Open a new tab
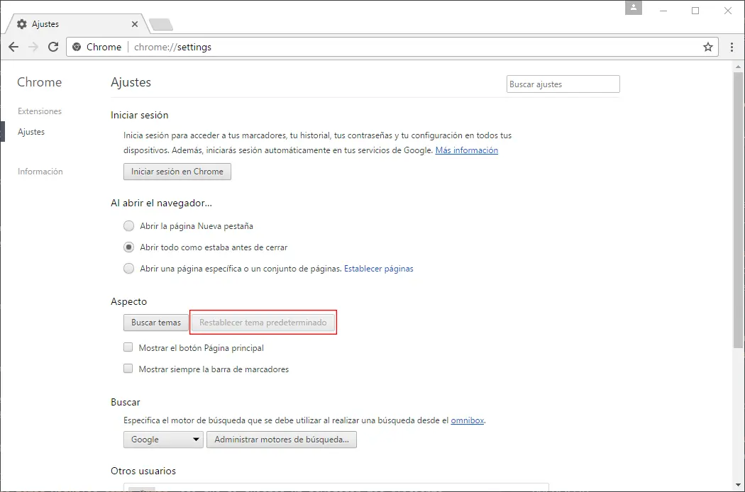Image resolution: width=745 pixels, height=492 pixels. click(161, 24)
